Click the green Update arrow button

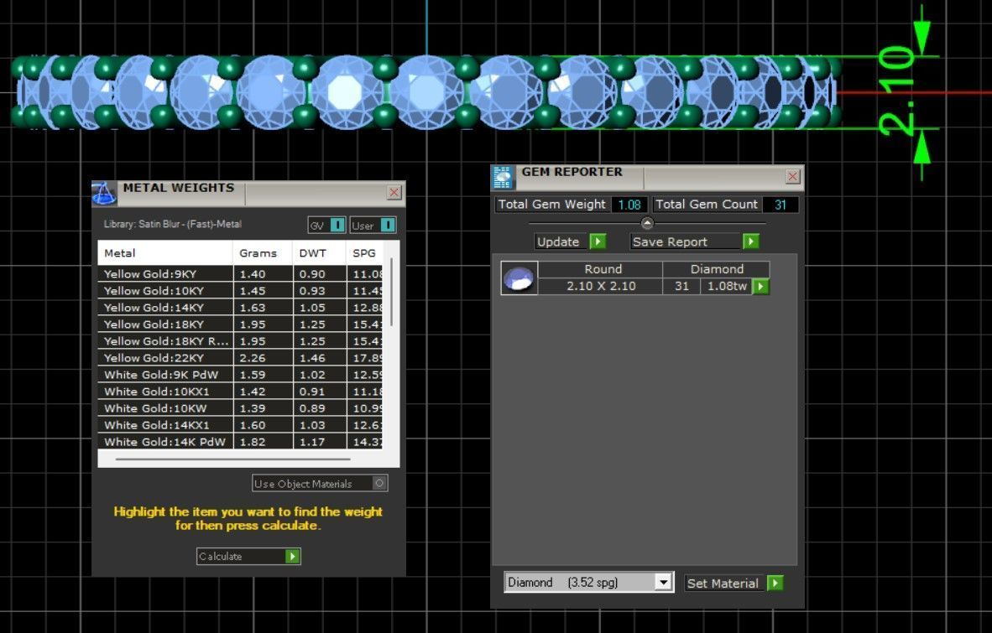[x=598, y=241]
